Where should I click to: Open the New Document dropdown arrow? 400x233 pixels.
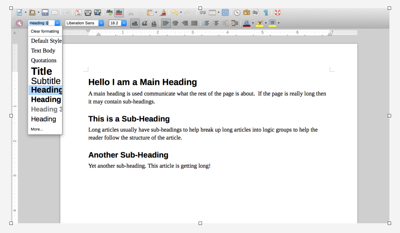pyautogui.click(x=26, y=12)
